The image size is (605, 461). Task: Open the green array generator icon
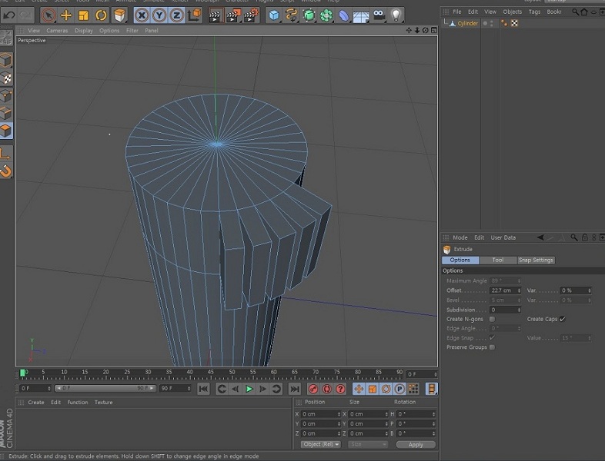pyautogui.click(x=309, y=15)
